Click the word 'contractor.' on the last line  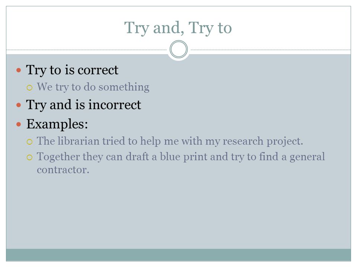coord(63,170)
